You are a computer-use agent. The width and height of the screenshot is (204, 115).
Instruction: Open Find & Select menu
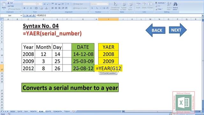pos(175,6)
